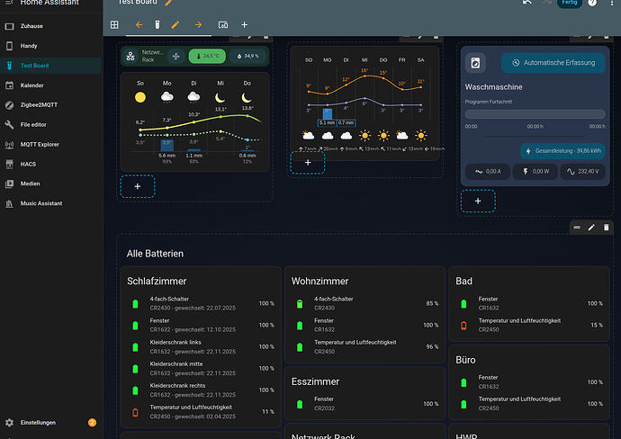Image resolution: width=621 pixels, height=439 pixels.
Task: Click the Medien media icon
Action: point(10,184)
